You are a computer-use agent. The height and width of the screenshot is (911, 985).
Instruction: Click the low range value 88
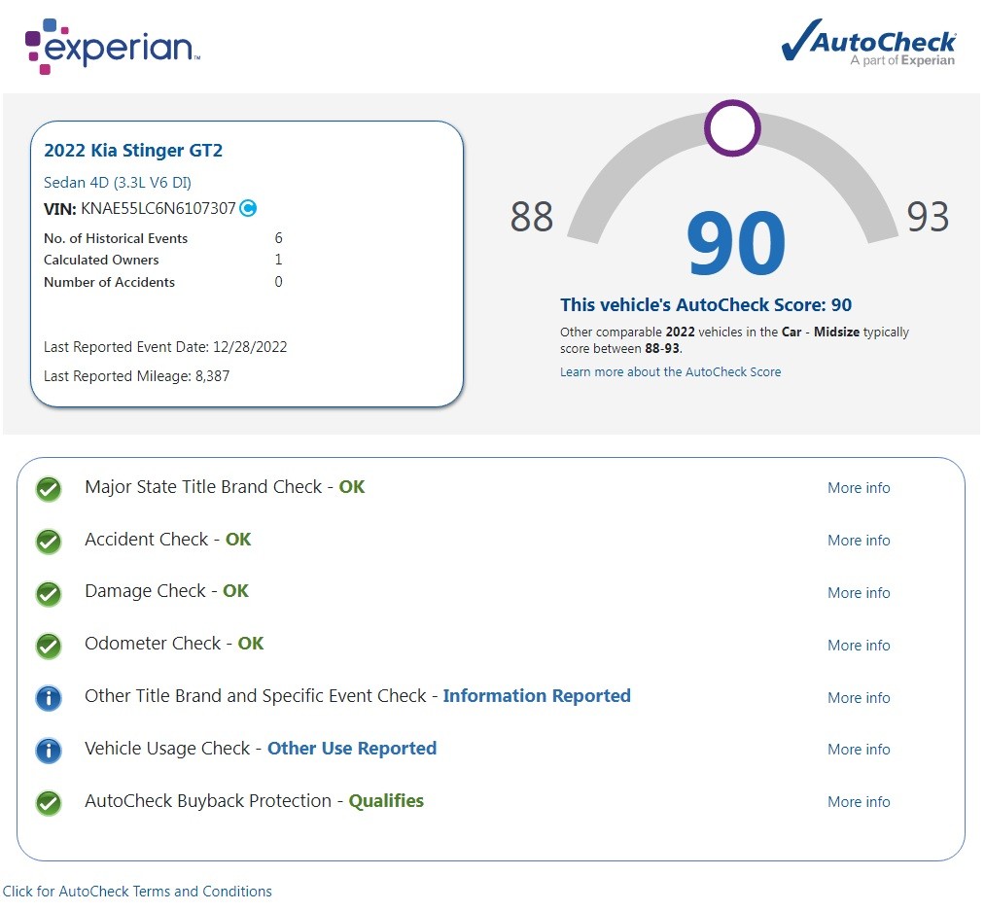(x=532, y=217)
